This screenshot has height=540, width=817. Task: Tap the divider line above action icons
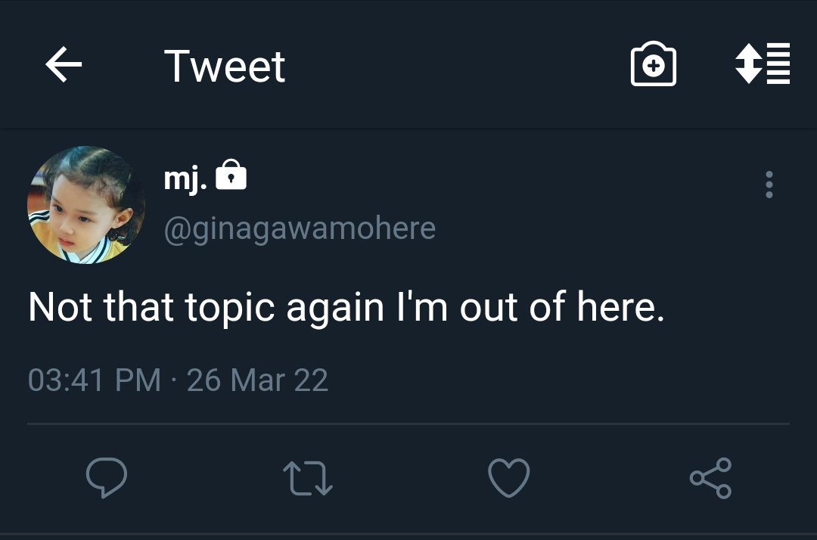(408, 424)
